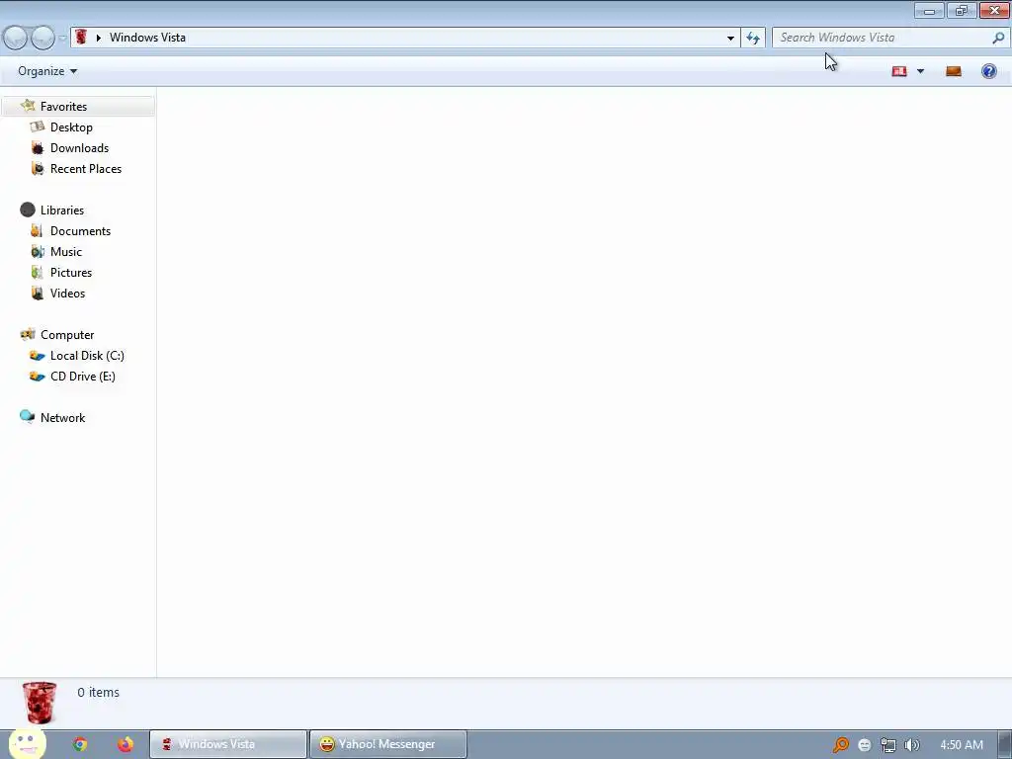Click the Music library icon

38,252
